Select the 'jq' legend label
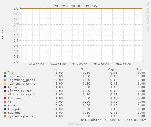Viewport: 151px width, 127px height. [10, 102]
